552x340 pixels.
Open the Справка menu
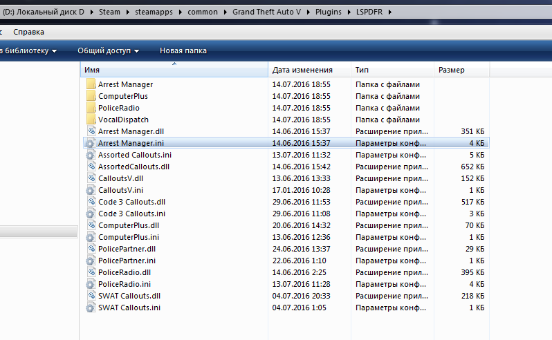[28, 32]
